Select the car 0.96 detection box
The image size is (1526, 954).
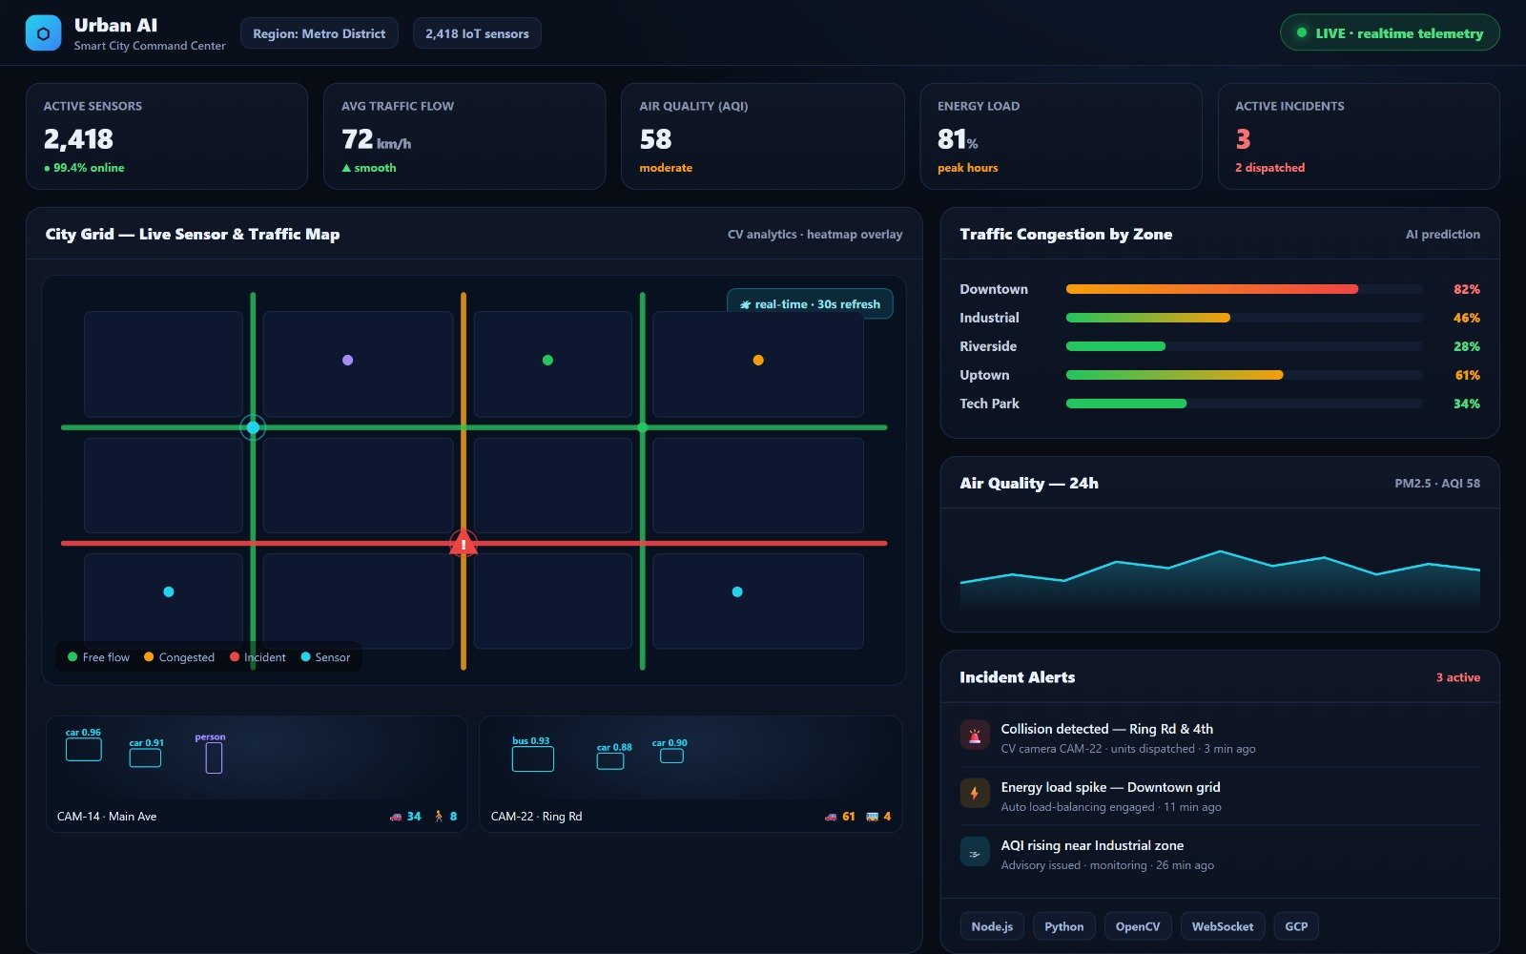(x=84, y=749)
